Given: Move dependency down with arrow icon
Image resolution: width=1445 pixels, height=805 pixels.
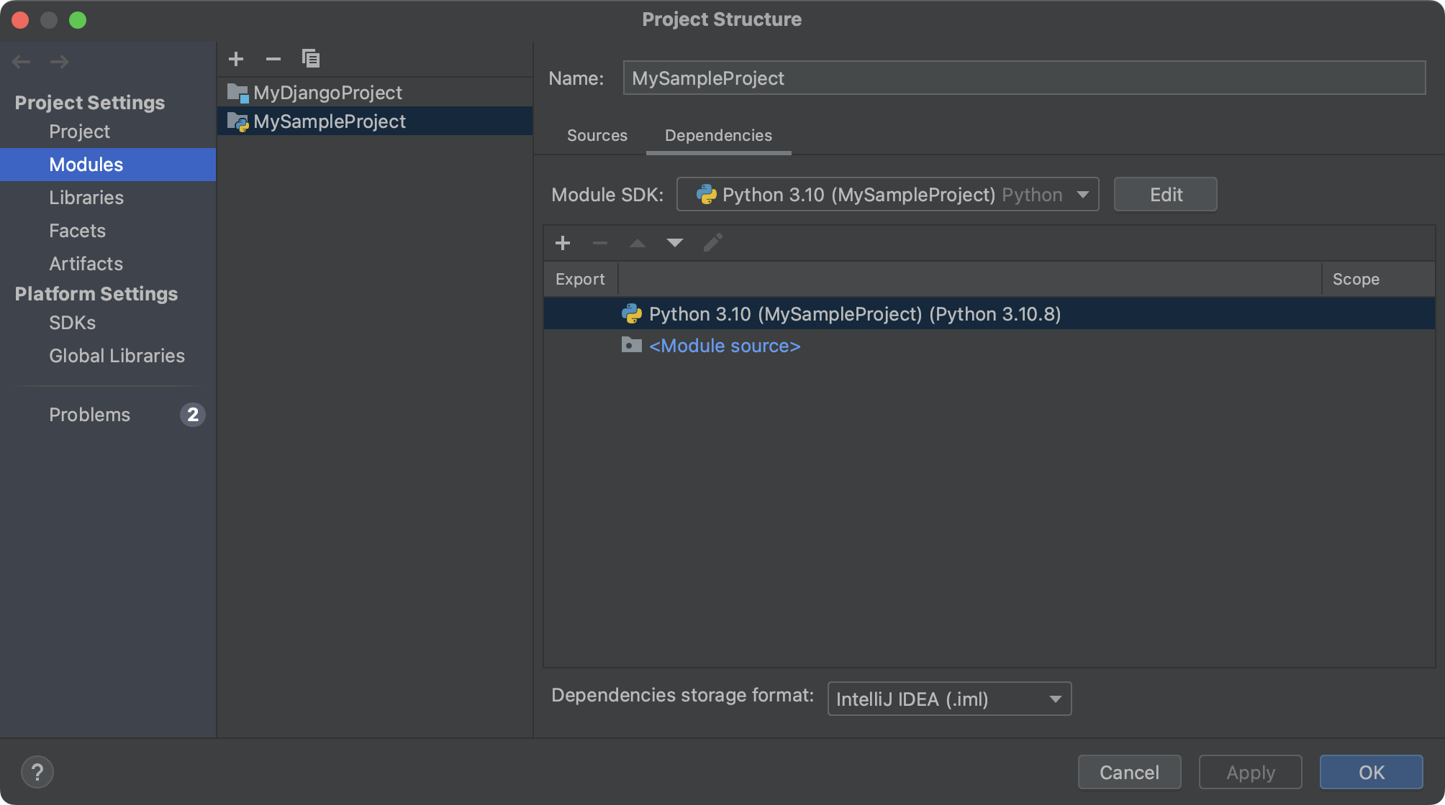Looking at the screenshot, I should click(674, 243).
